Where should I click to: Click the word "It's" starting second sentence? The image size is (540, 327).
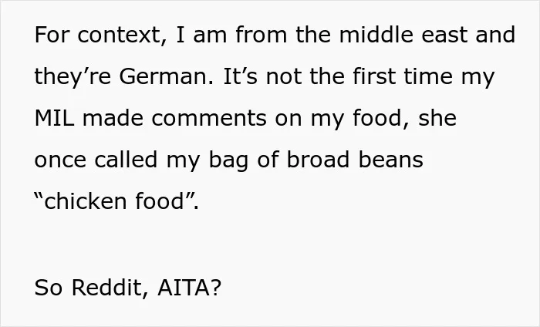(x=241, y=76)
